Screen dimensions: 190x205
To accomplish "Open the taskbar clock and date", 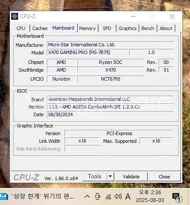I will coord(150,196).
